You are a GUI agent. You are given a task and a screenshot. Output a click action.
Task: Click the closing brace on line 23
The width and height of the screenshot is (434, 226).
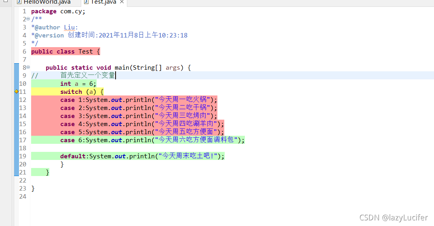coord(33,189)
